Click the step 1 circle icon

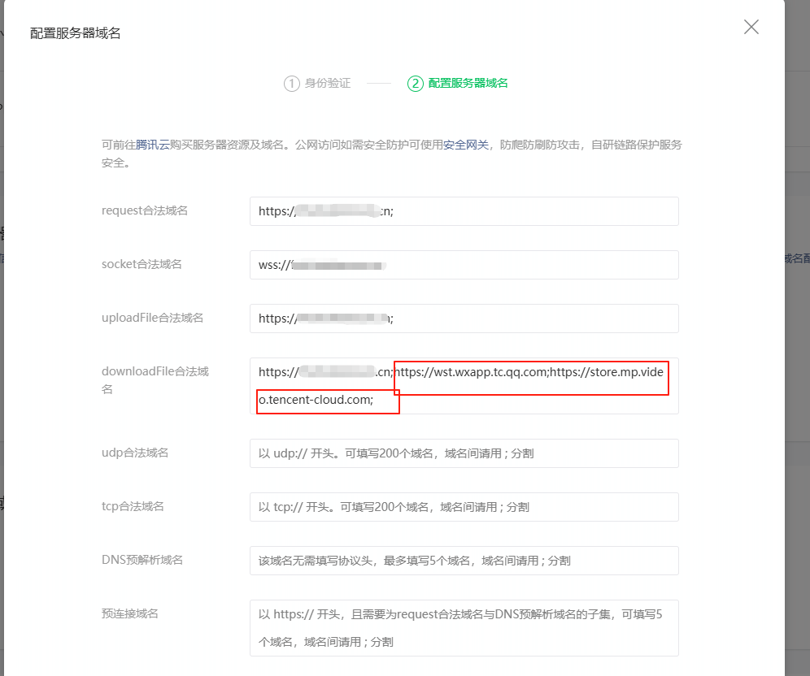pos(292,84)
